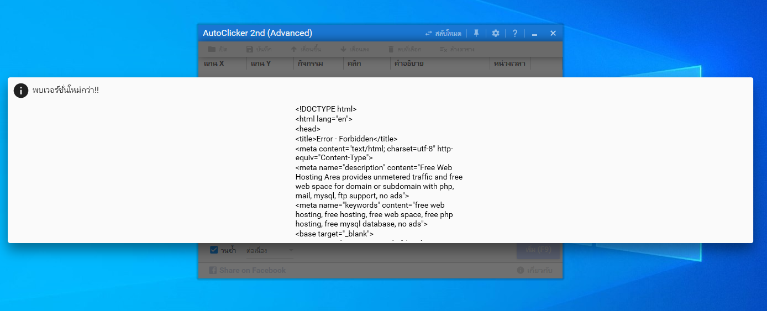
Task: Open the help question mark icon
Action: point(514,33)
